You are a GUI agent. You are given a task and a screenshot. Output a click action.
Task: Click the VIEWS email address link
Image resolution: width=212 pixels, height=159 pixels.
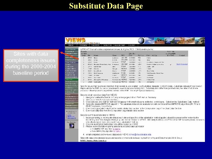[140, 135]
